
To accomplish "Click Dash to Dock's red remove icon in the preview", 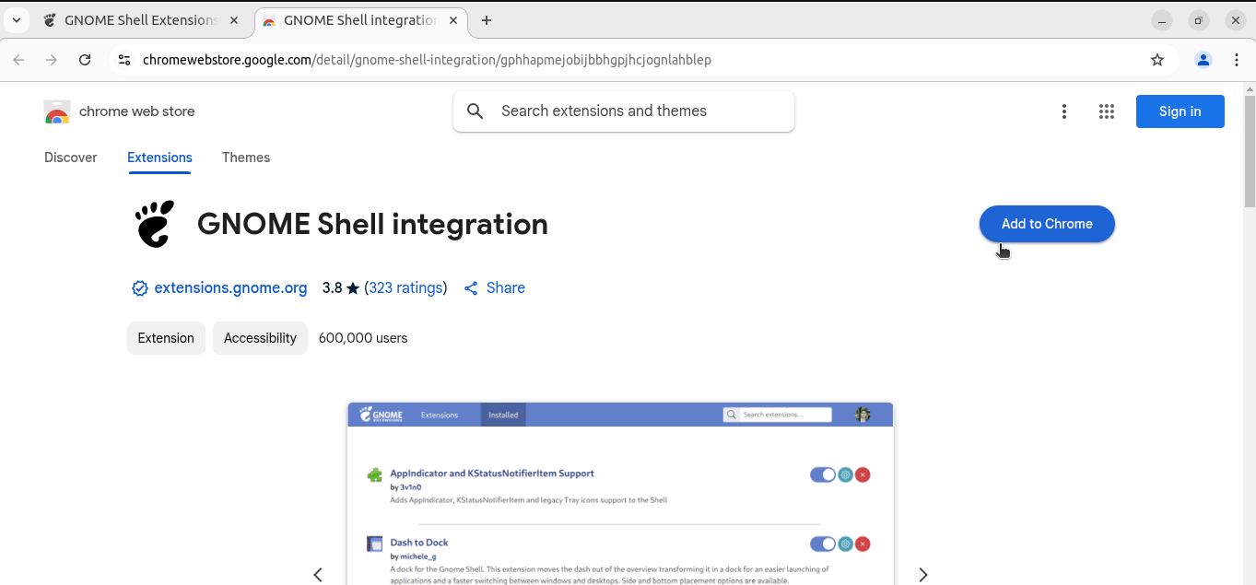I will click(863, 544).
